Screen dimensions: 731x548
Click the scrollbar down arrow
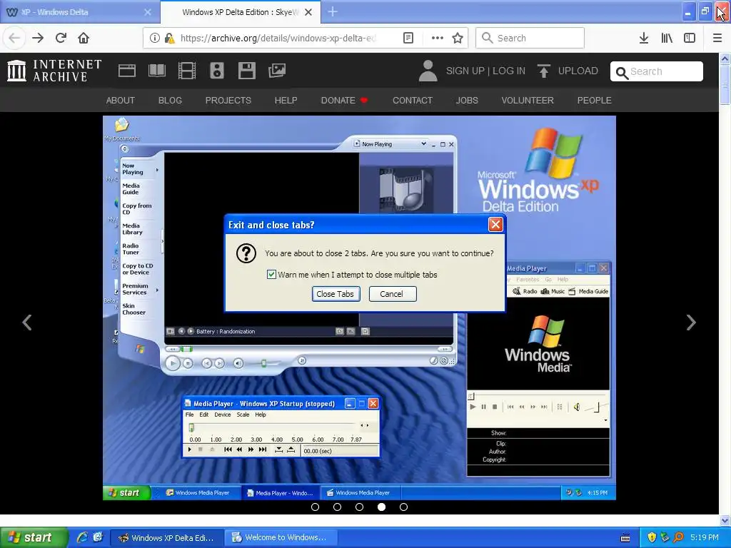725,520
